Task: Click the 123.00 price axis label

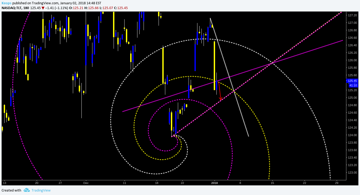Action: pos(352,173)
